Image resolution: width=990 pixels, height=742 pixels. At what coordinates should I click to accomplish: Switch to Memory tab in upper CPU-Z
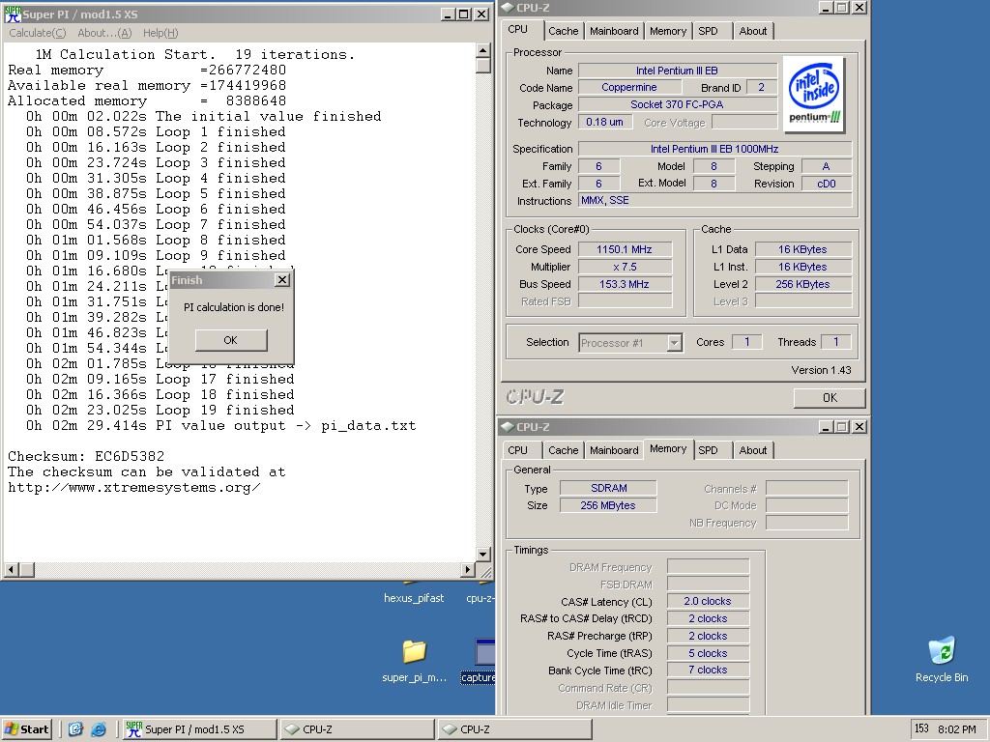668,31
